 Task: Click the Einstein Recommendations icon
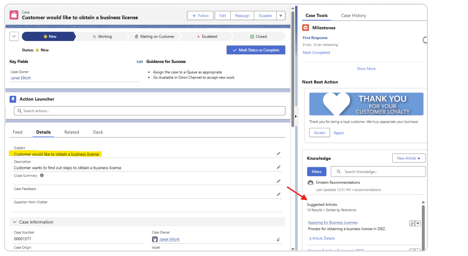[x=310, y=183]
